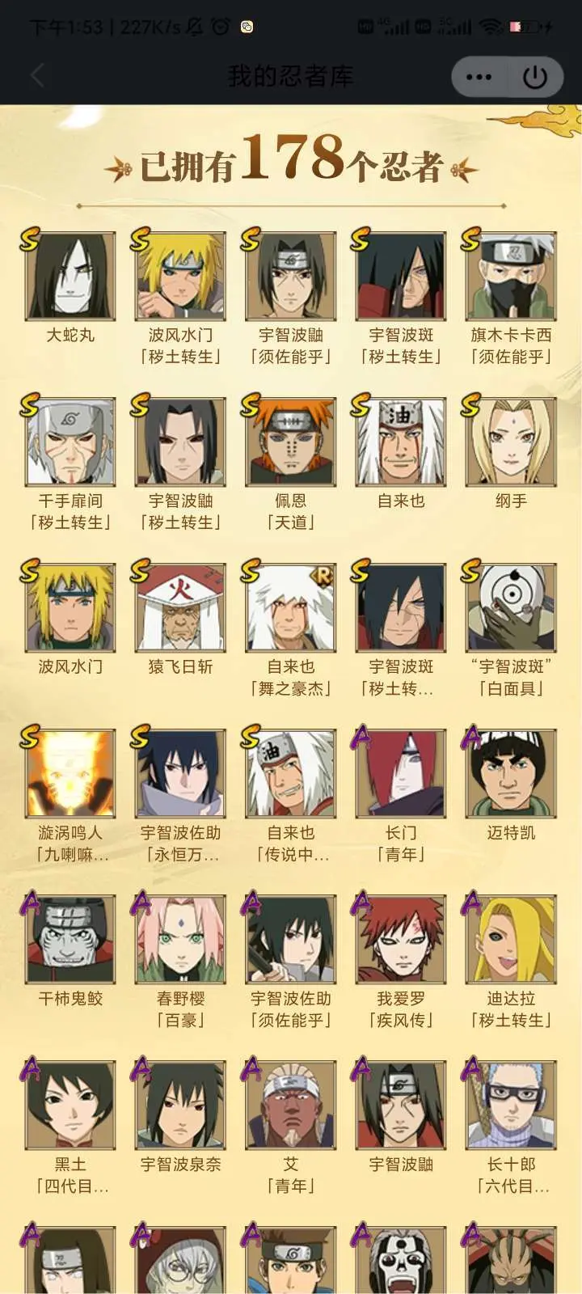Tap the power close icon in header
Screen dimensions: 582x1294
coord(534,78)
